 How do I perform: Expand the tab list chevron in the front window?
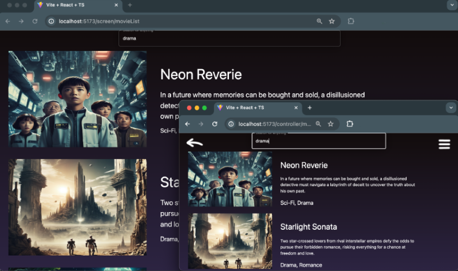coord(451,107)
